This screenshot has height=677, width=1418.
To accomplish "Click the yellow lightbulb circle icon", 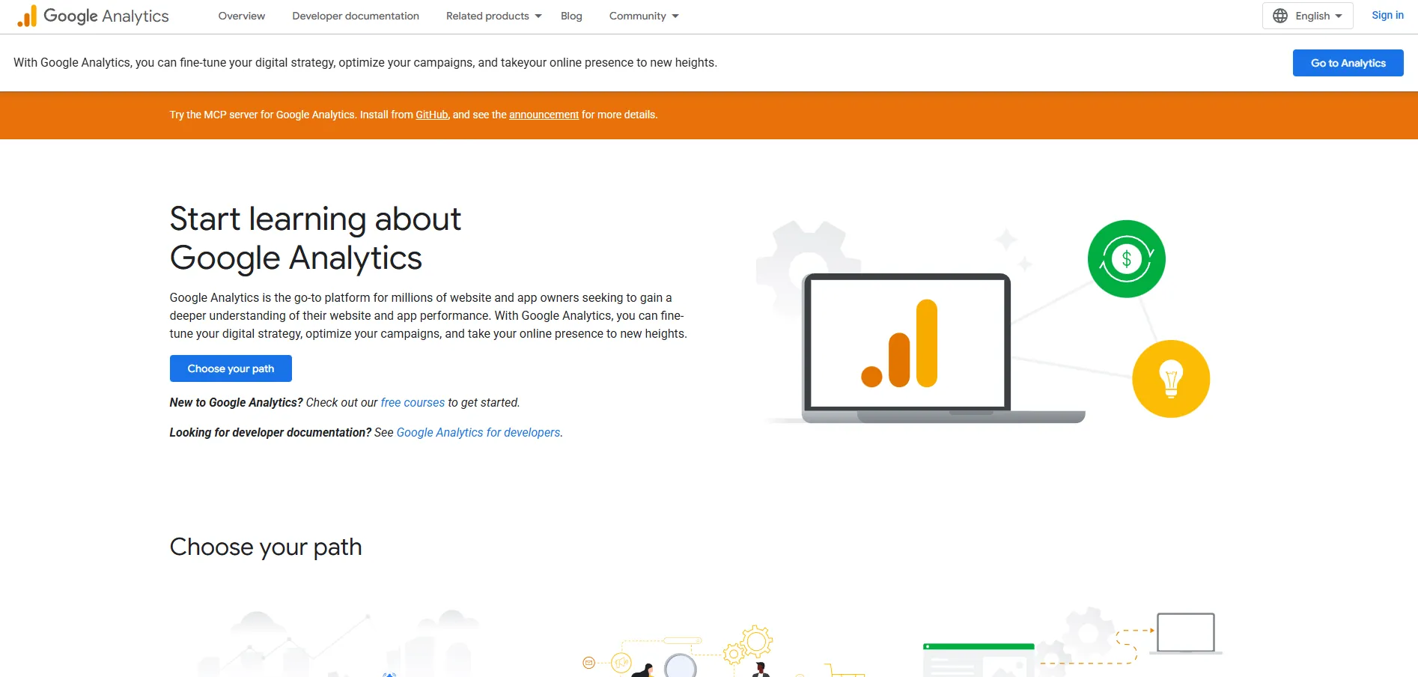I will point(1171,379).
